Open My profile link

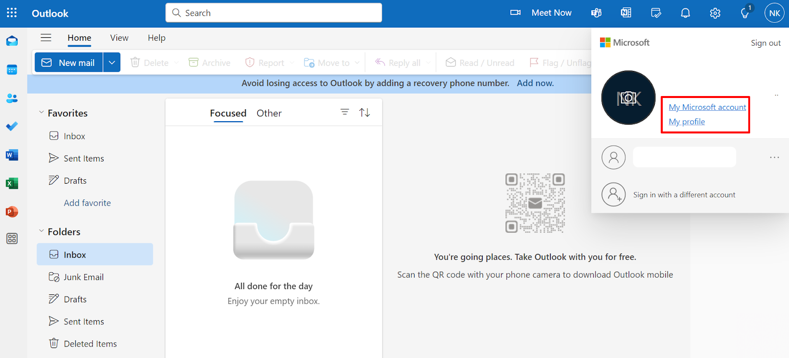click(x=687, y=122)
